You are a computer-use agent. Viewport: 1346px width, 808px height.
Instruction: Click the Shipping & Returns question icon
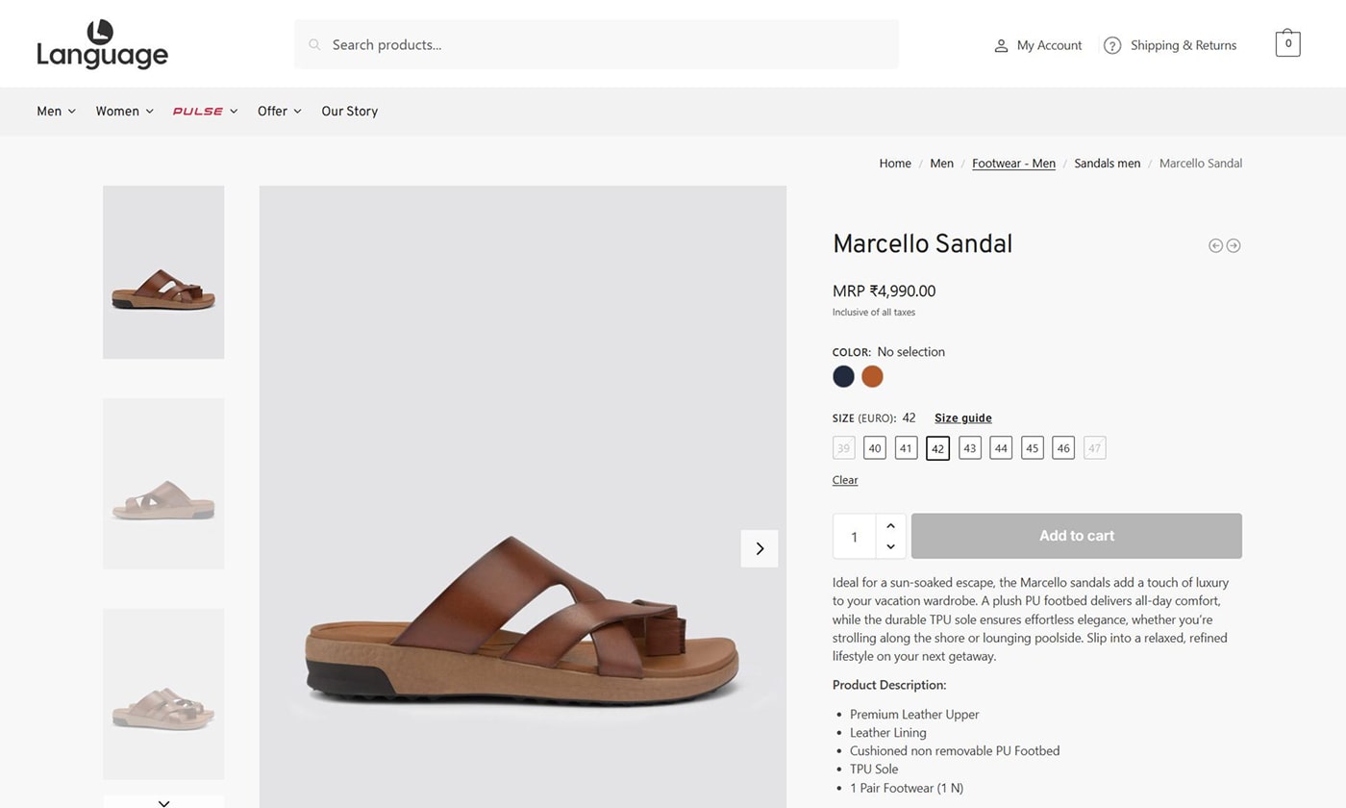(1112, 45)
